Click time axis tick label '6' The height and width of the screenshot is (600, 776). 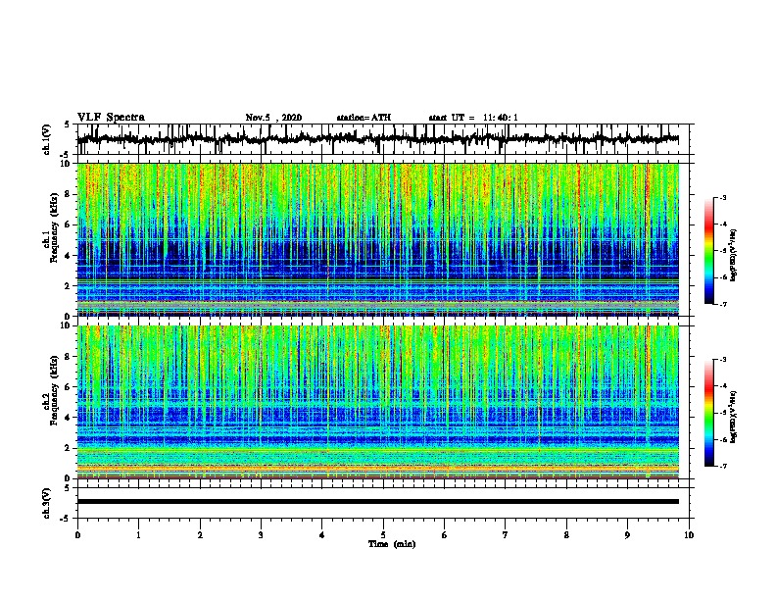click(445, 535)
